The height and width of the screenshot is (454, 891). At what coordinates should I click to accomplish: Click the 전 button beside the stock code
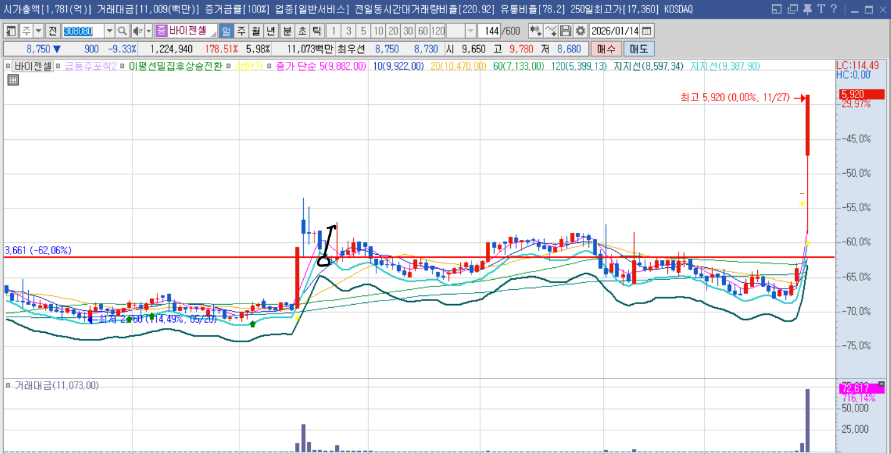tap(53, 31)
